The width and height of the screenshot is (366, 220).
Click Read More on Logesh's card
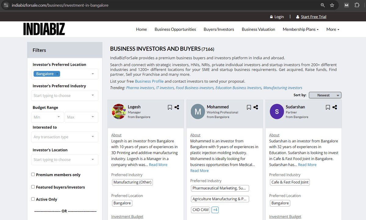point(158,165)
